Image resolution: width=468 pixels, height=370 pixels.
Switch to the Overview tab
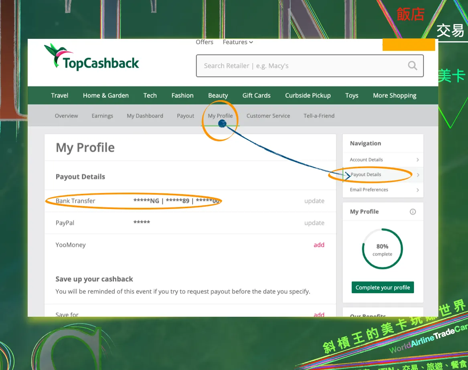[x=66, y=116]
